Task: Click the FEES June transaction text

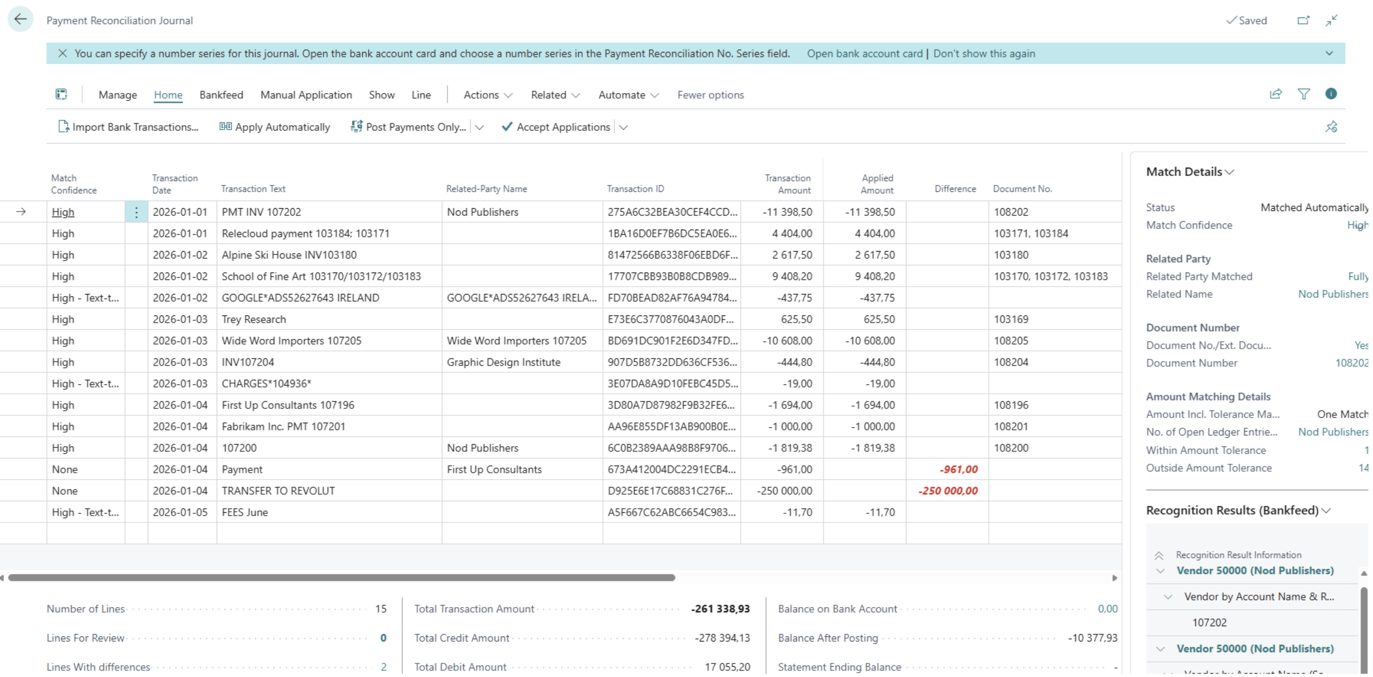Action: [x=245, y=512]
